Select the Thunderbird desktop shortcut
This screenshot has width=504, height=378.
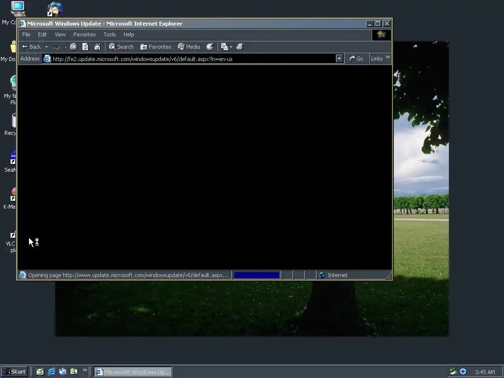pos(55,9)
